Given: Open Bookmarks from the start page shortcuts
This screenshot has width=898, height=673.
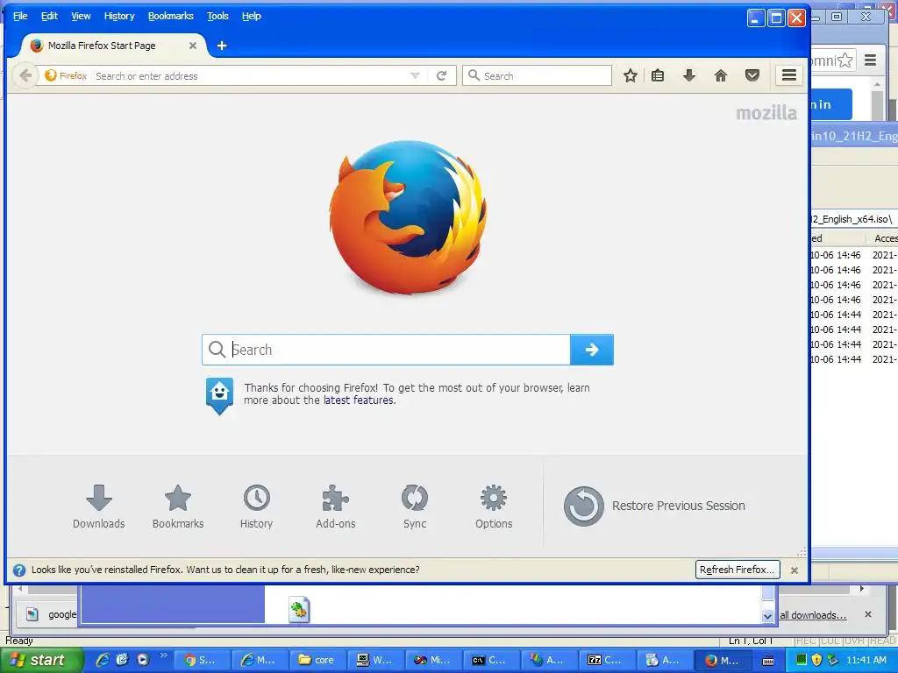Looking at the screenshot, I should pyautogui.click(x=177, y=507).
